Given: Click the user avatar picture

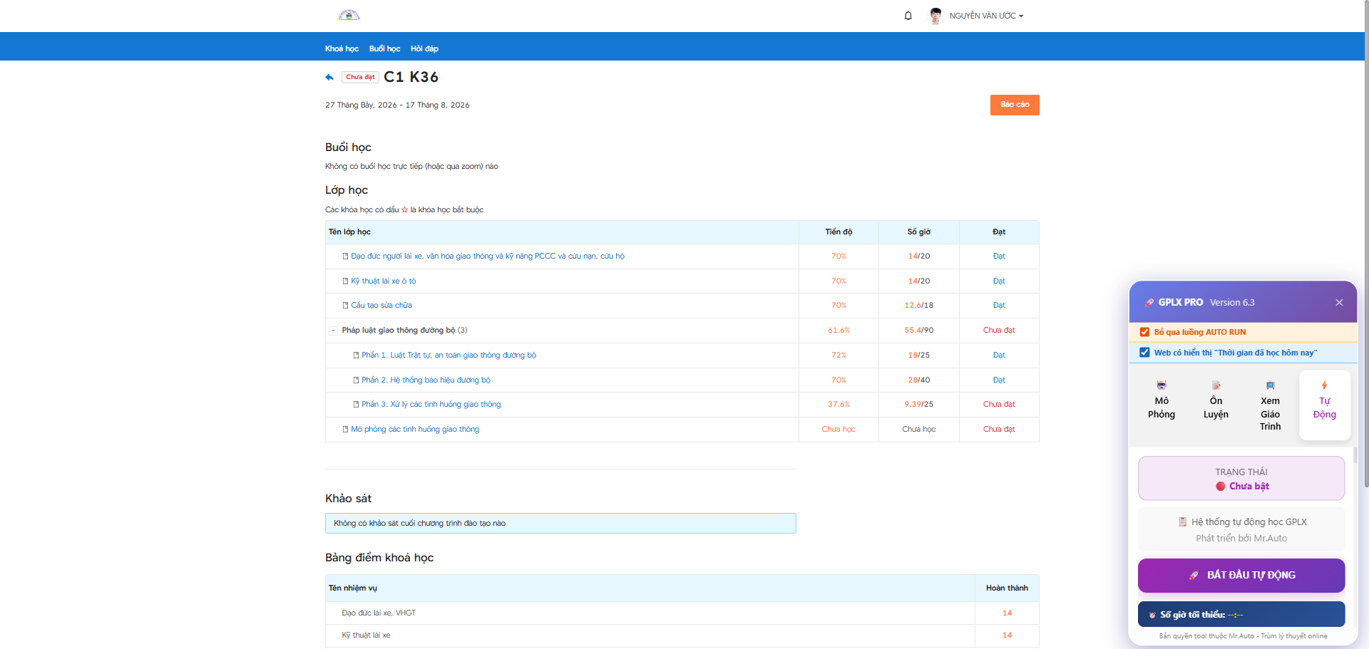Looking at the screenshot, I should (x=935, y=16).
